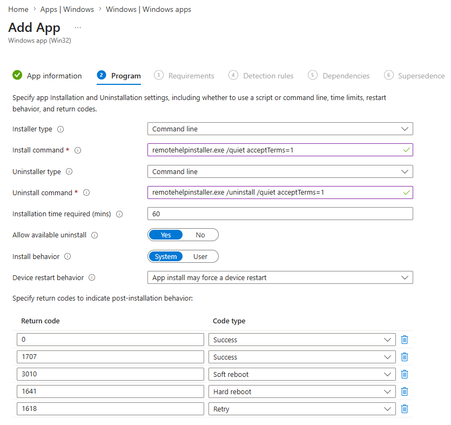
Task: Delete the return code 0 row
Action: (x=405, y=340)
